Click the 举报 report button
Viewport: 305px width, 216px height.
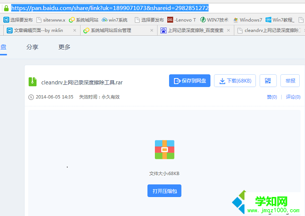click(290, 80)
